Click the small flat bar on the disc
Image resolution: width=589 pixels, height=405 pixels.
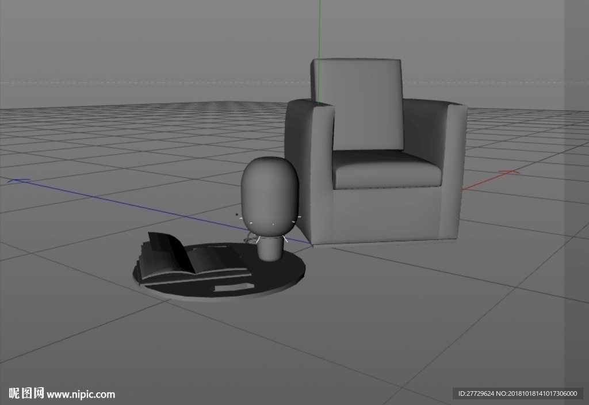point(234,288)
